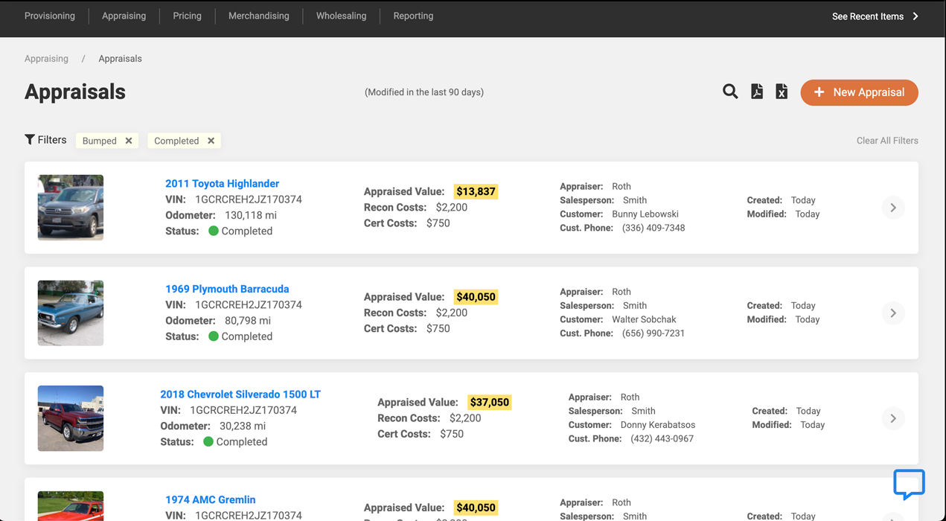The image size is (946, 521).
Task: Click the Filters funnel icon
Action: point(30,140)
